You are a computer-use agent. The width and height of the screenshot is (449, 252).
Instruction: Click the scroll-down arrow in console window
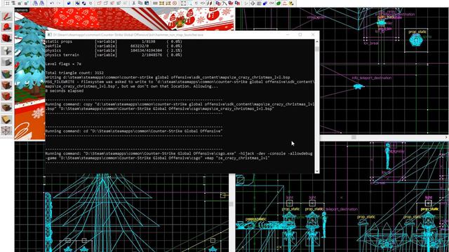click(x=316, y=171)
